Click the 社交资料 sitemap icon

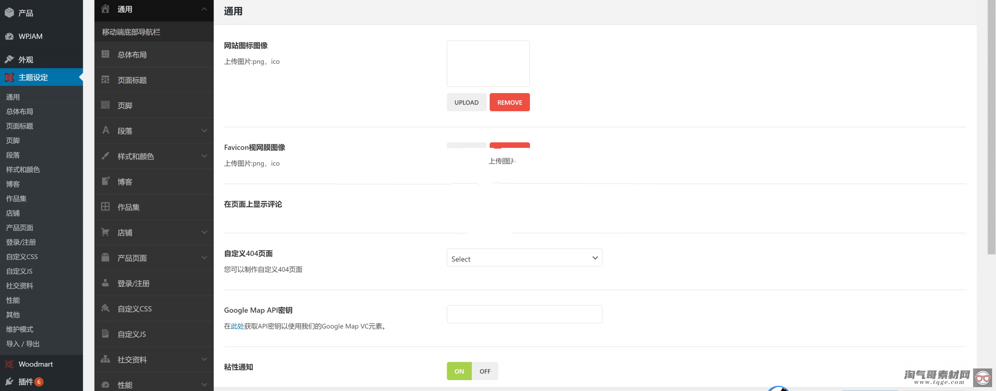(105, 359)
